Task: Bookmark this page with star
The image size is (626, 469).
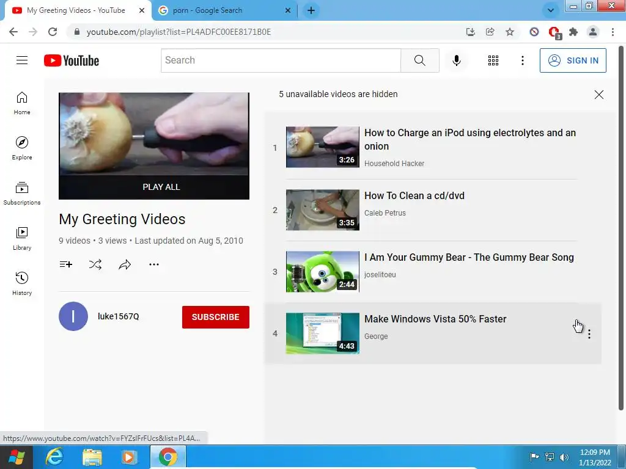Action: tap(510, 32)
